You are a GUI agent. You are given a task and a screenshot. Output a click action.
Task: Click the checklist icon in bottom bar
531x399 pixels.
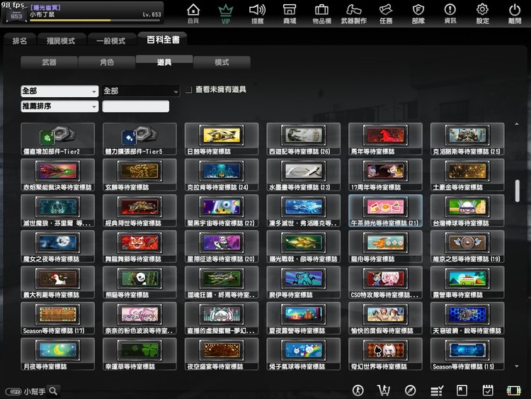[437, 391]
